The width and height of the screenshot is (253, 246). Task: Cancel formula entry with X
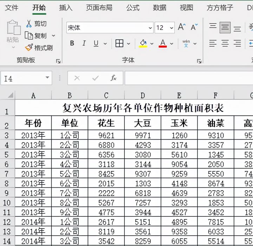(x=77, y=78)
